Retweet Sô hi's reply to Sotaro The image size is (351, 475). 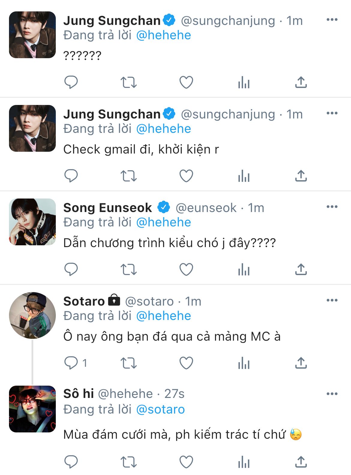point(128,462)
